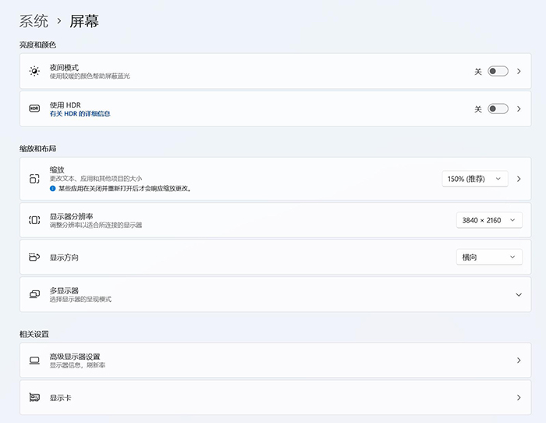Click the graphics card (显示卡) icon
Screen dimensions: 546x423
coord(34,397)
